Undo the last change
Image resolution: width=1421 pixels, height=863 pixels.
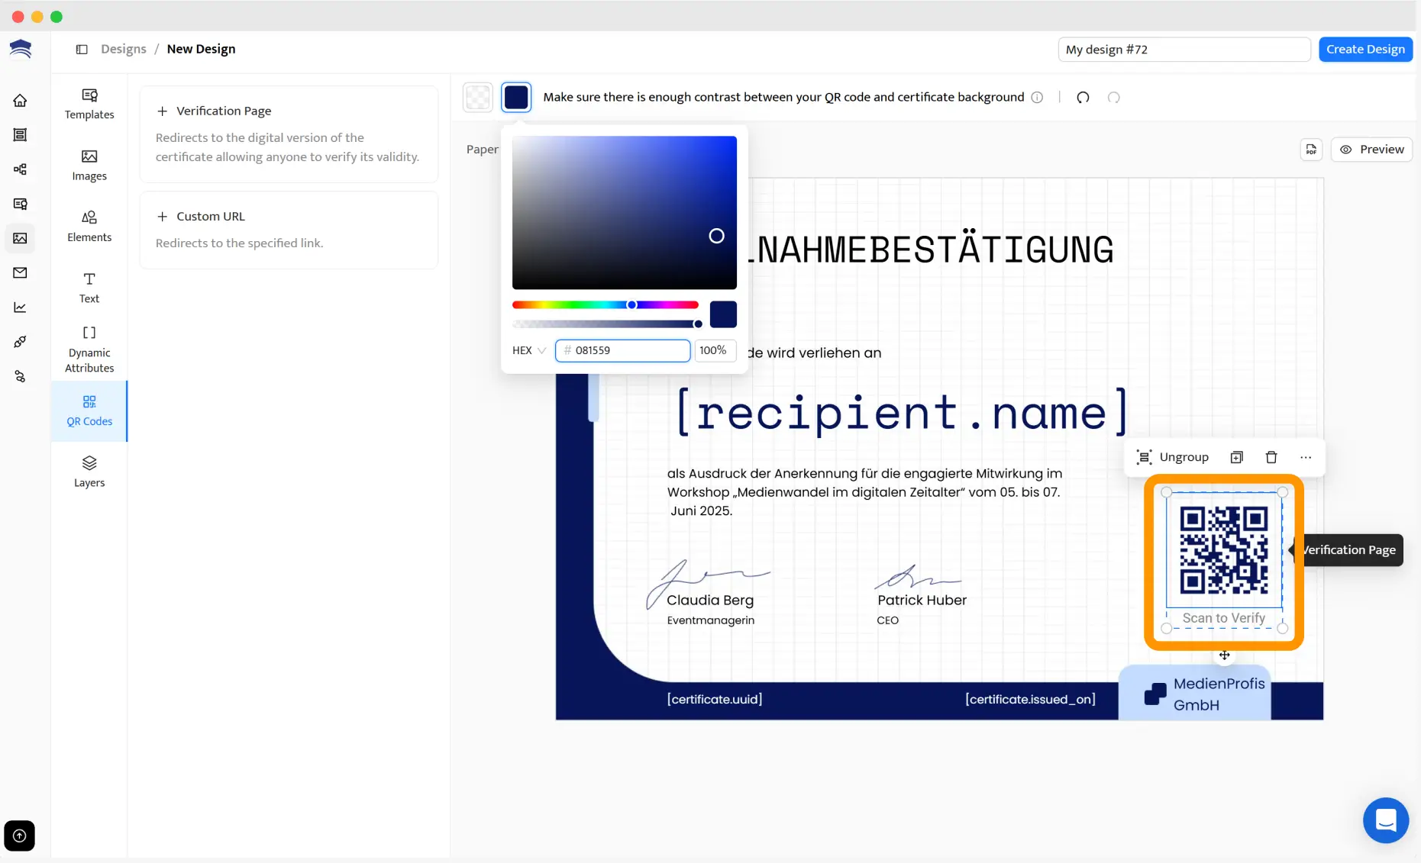[x=1082, y=98]
